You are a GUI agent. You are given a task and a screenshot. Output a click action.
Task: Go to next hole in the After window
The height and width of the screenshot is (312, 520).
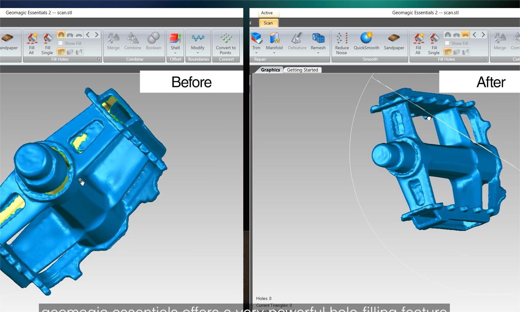[x=483, y=35]
